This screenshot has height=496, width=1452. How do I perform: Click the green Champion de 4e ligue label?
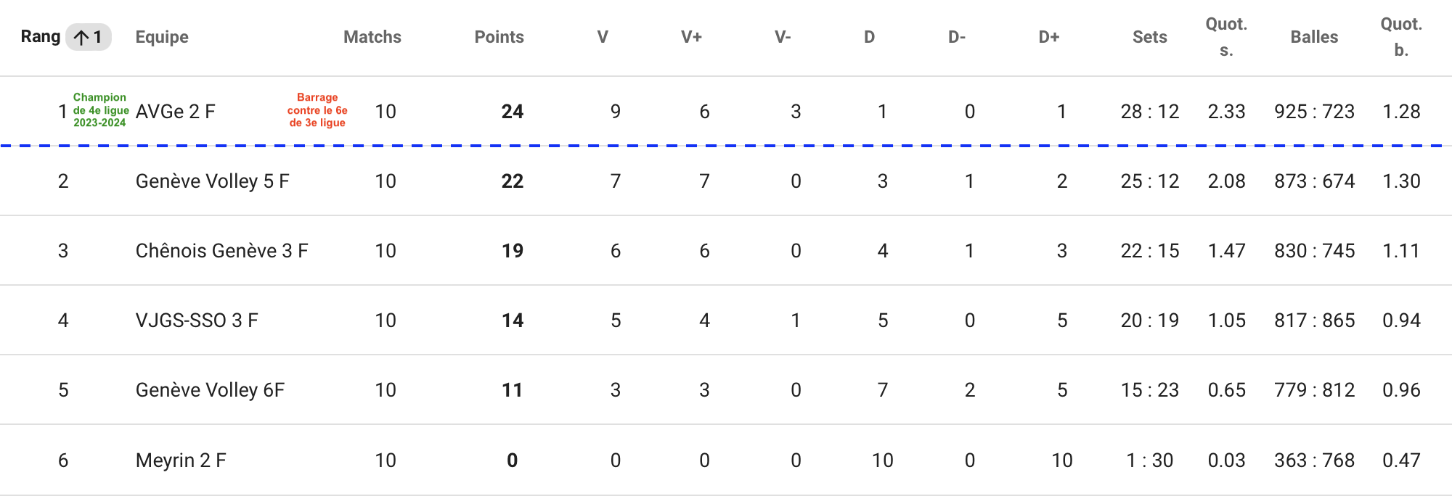pos(101,110)
